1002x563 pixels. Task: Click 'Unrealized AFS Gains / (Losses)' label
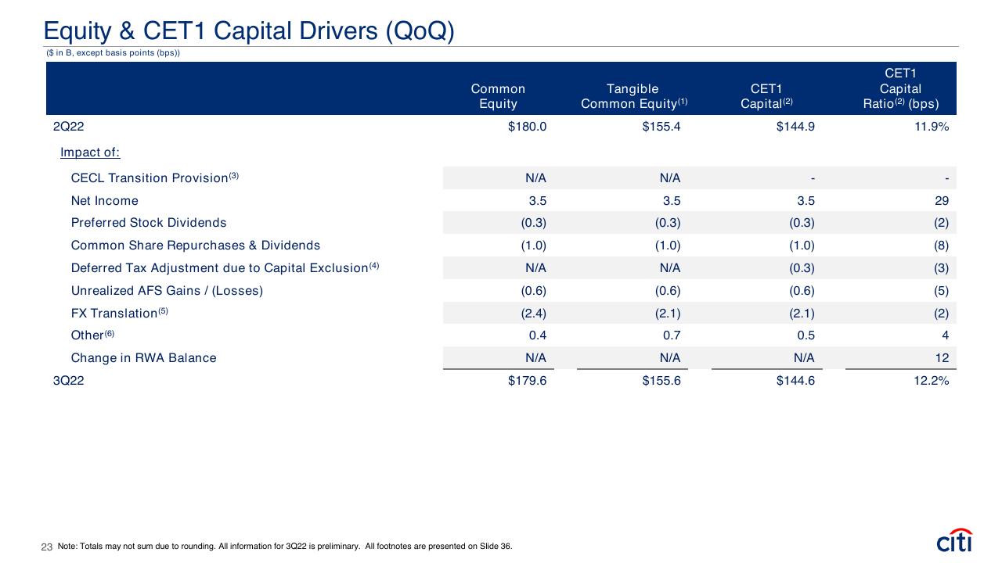coord(167,291)
